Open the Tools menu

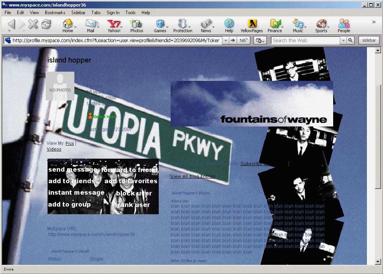130,12
